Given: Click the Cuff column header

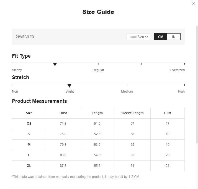Looking at the screenshot, I should 168,113.
